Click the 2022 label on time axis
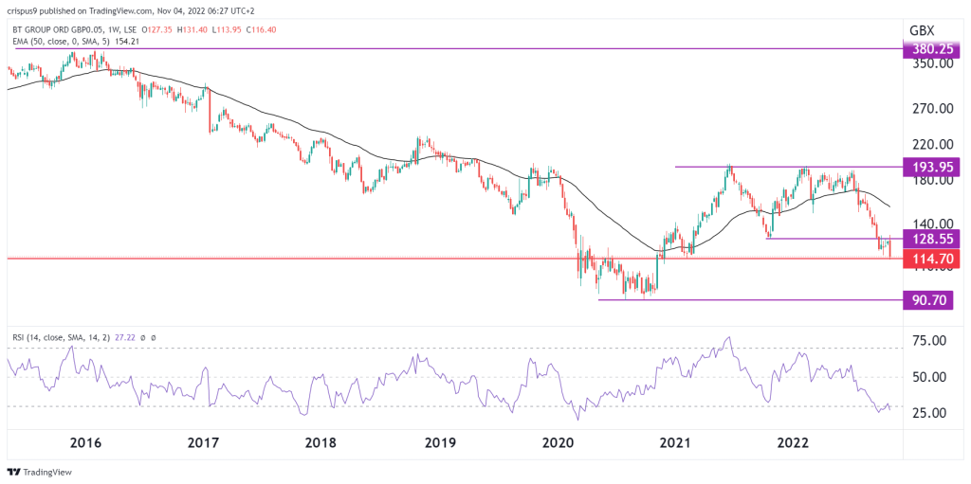The width and height of the screenshot is (971, 484). [794, 443]
